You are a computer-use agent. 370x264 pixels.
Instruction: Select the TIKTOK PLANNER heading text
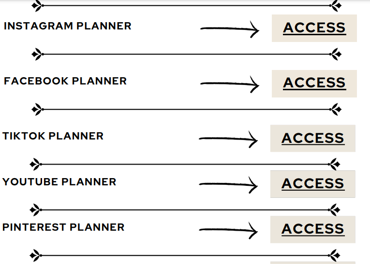53,136
